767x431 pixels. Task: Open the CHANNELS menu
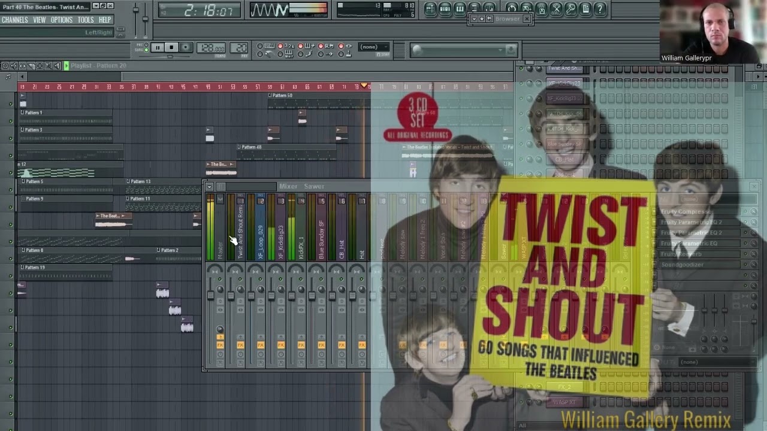[15, 20]
